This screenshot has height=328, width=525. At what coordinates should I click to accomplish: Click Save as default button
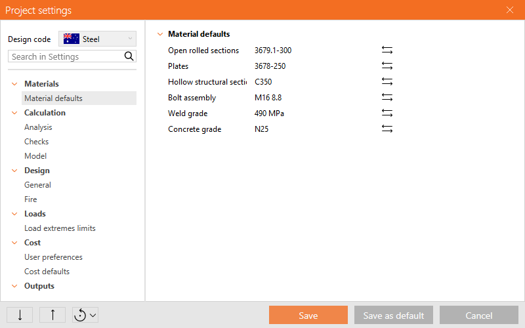(394, 316)
